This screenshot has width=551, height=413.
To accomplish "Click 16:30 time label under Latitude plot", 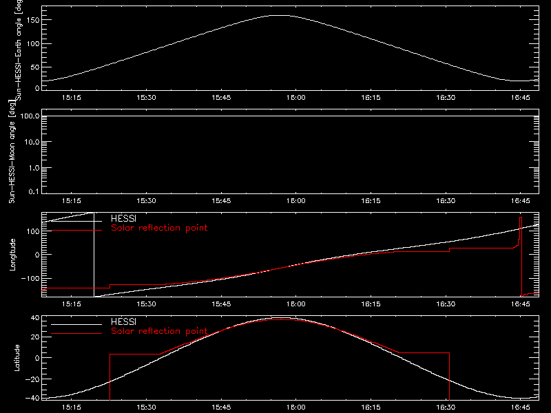I will point(446,407).
